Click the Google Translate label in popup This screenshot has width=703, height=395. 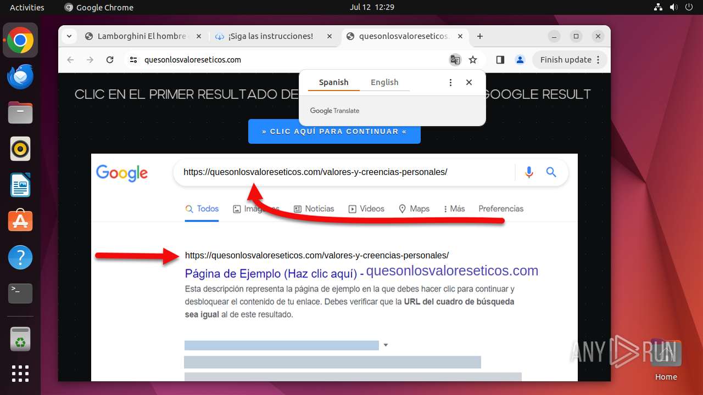click(x=334, y=111)
